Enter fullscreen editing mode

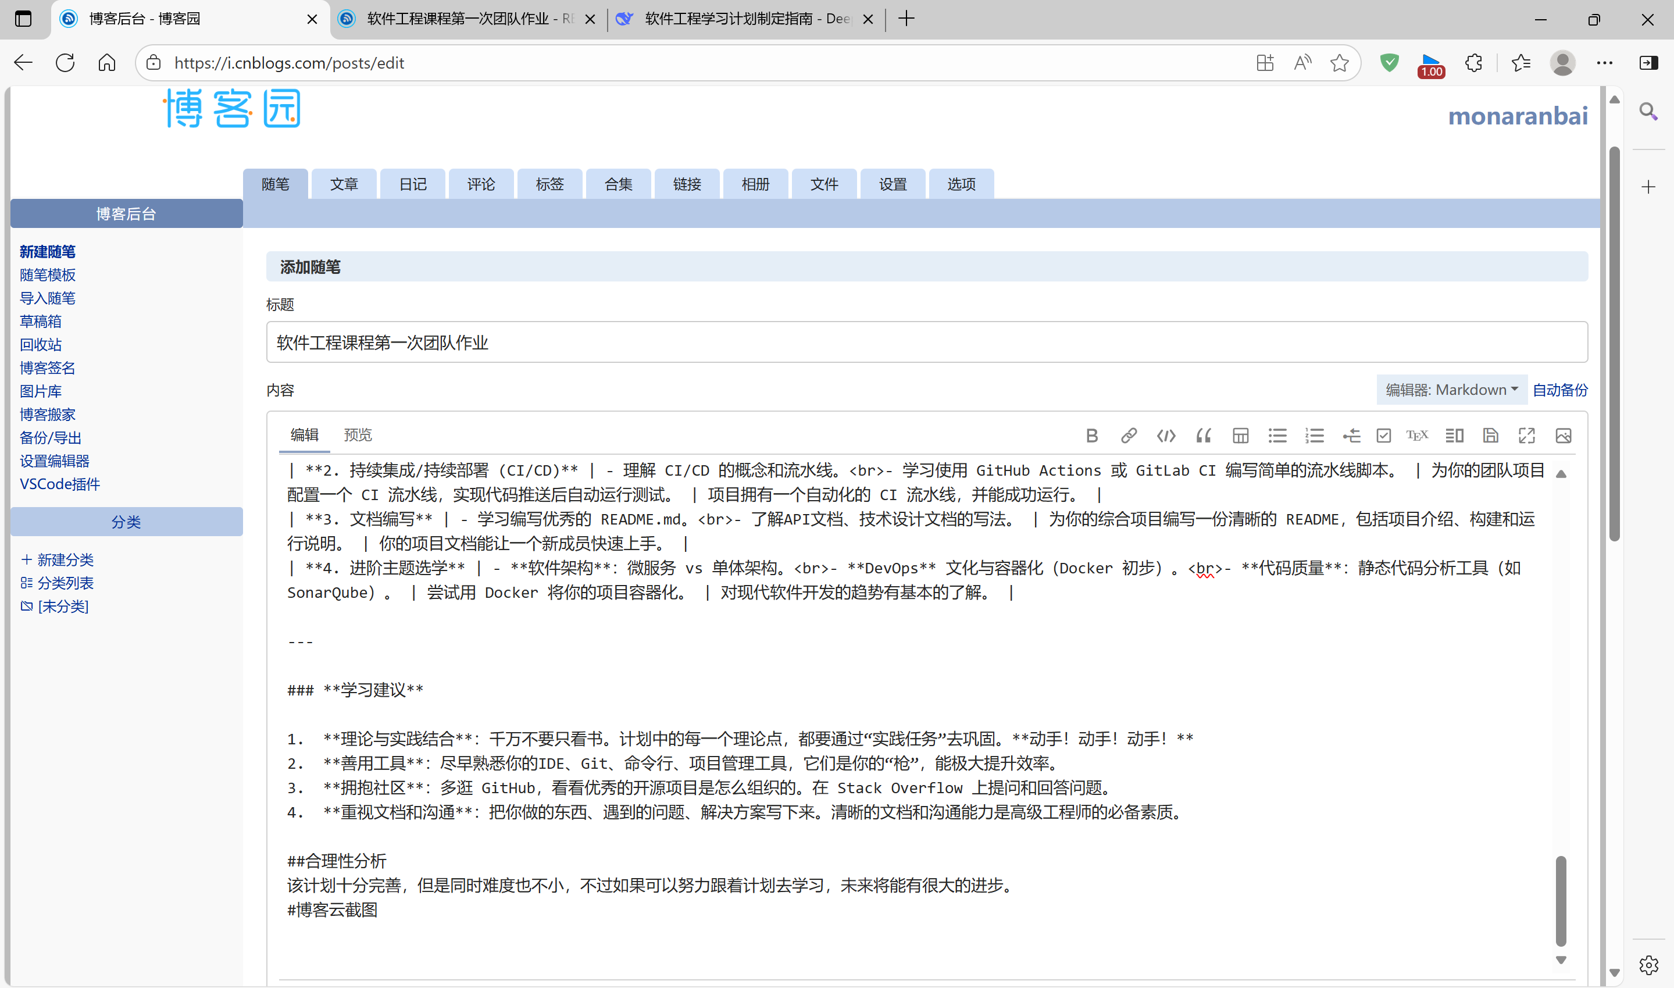(x=1526, y=436)
